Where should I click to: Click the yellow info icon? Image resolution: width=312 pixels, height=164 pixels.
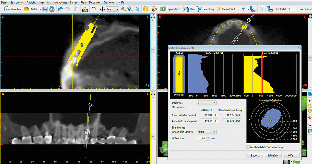point(145,9)
